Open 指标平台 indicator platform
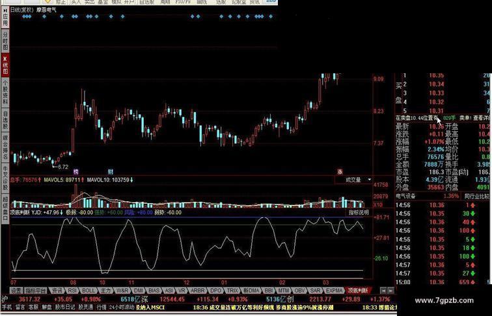492x316 pixels. 35,291
